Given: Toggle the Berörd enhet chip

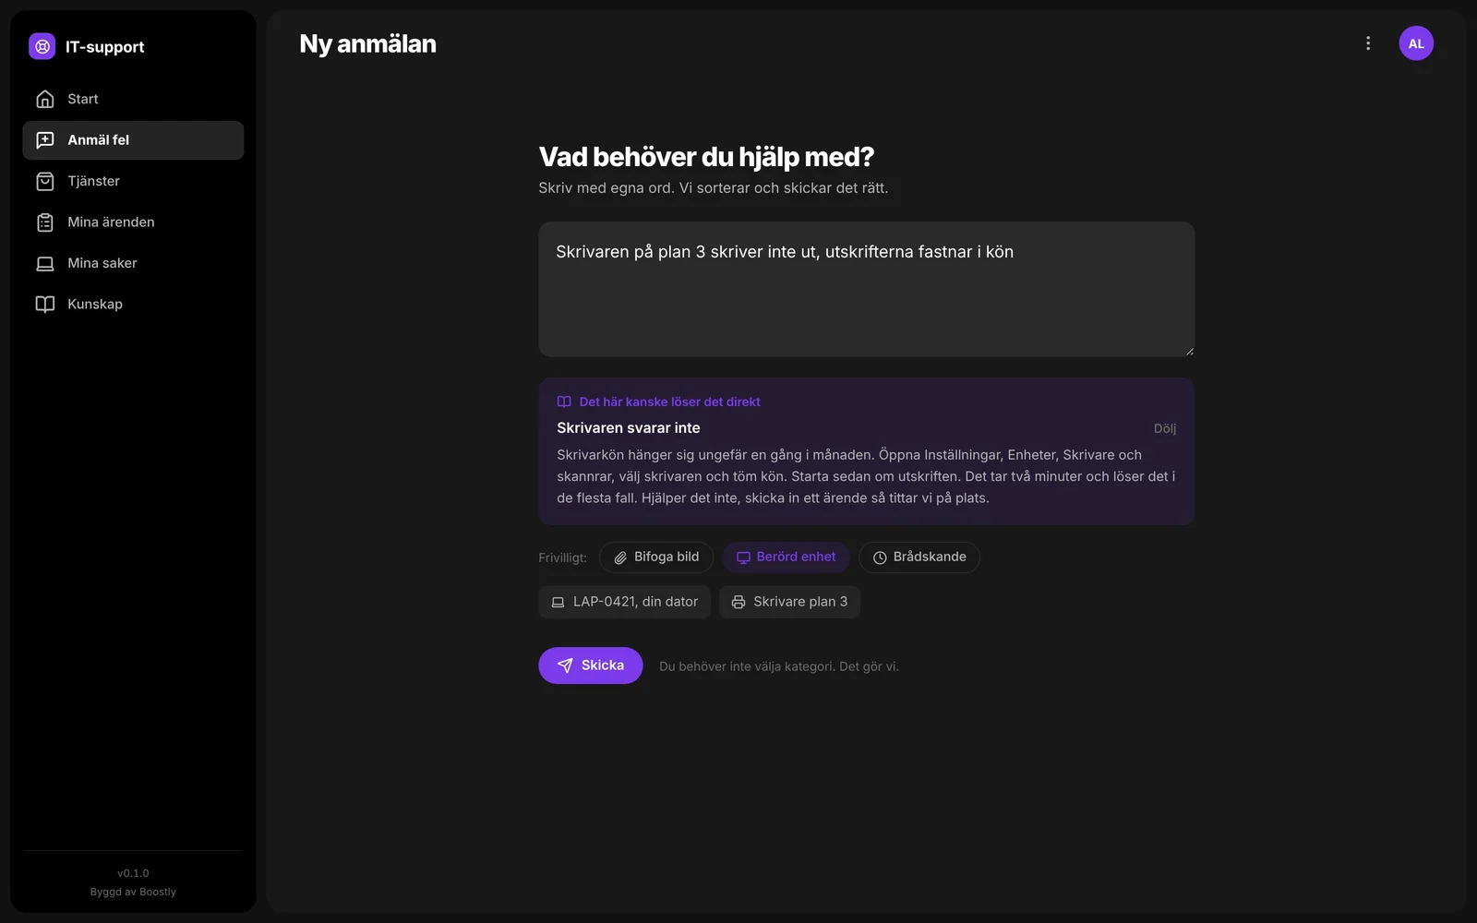Looking at the screenshot, I should [786, 557].
